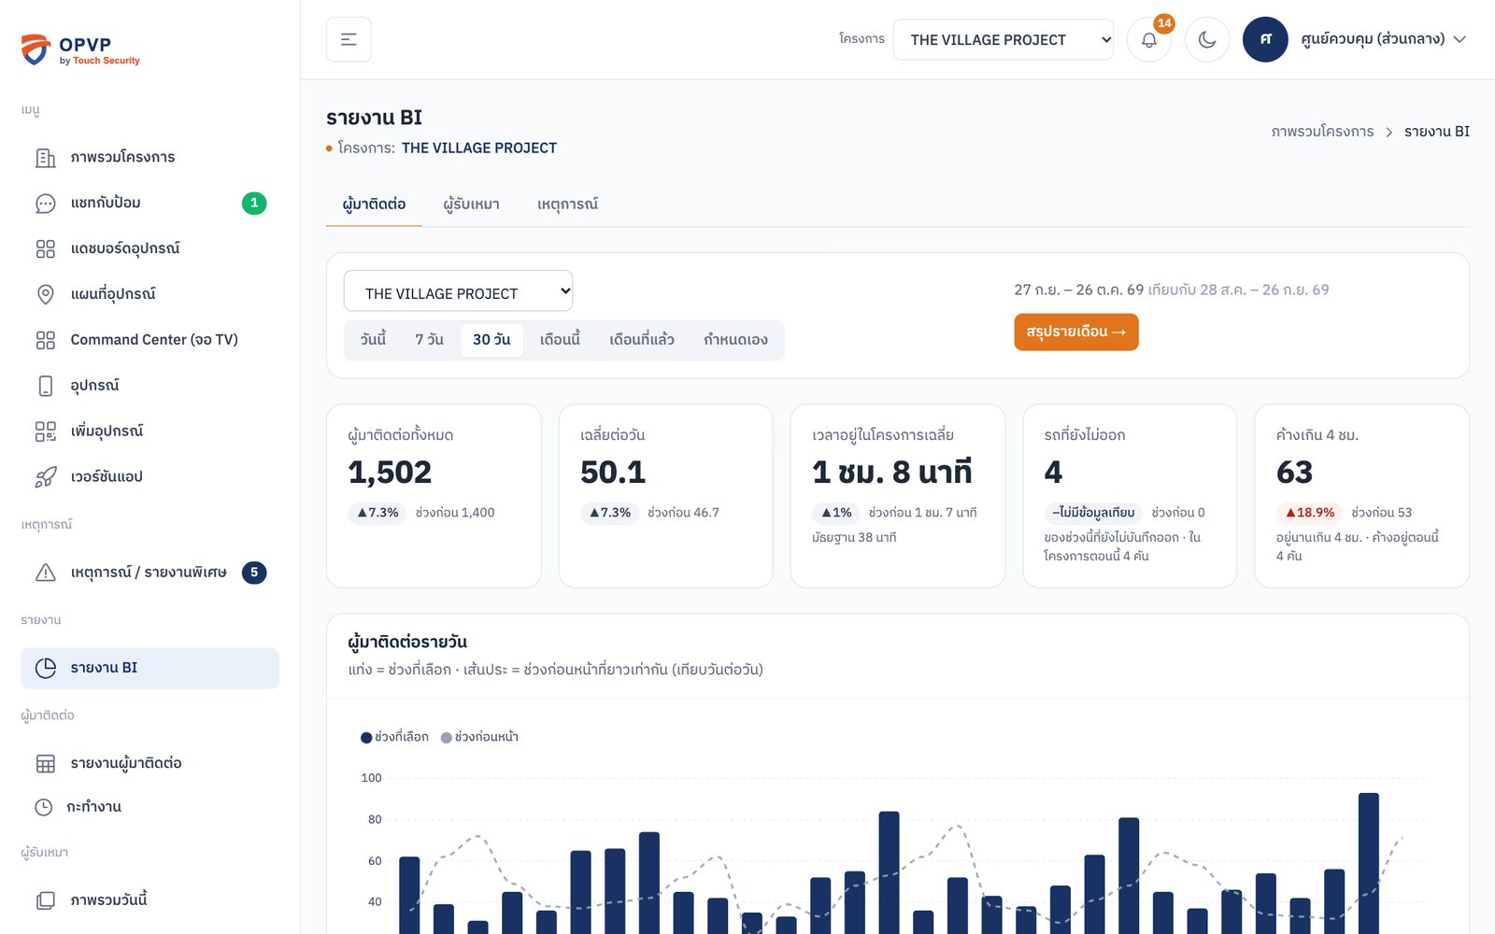Open แผนที่อุปกรณ์ map pin icon

pyautogui.click(x=45, y=294)
